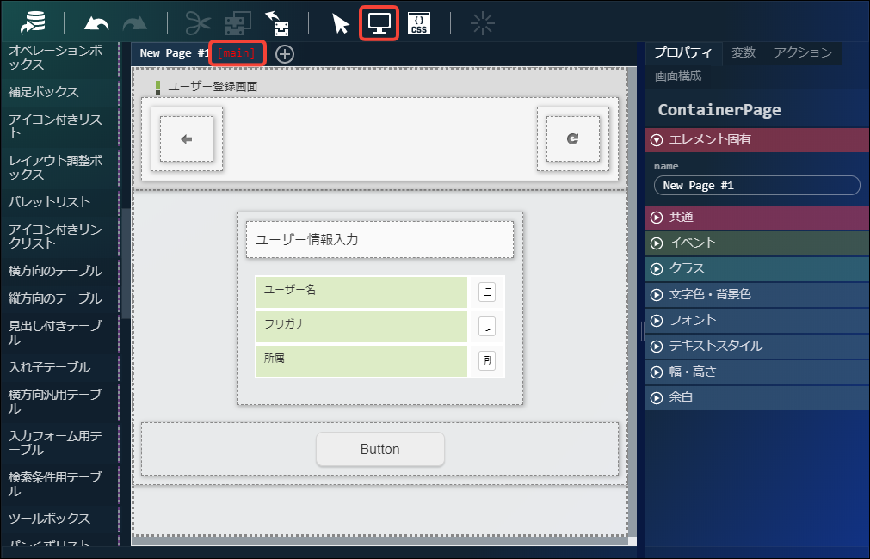This screenshot has height=559, width=870.
Task: Select 入れ子テーブル in the palette
Action: (59, 367)
